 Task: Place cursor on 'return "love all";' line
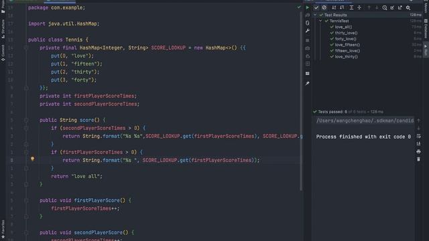(x=76, y=177)
